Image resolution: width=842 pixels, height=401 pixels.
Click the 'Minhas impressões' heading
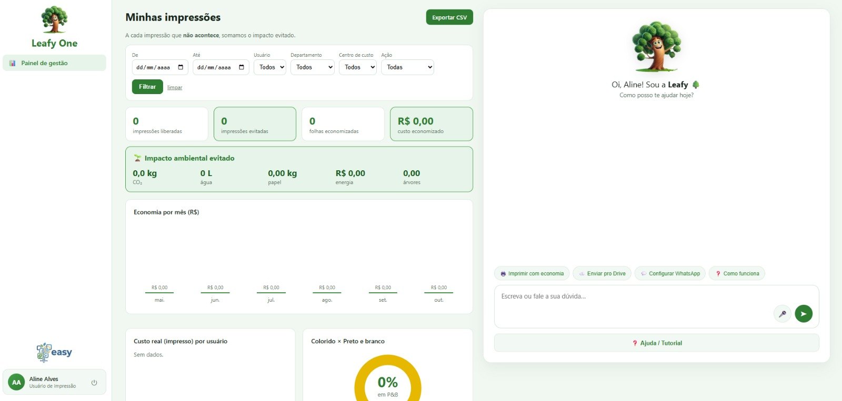click(173, 17)
